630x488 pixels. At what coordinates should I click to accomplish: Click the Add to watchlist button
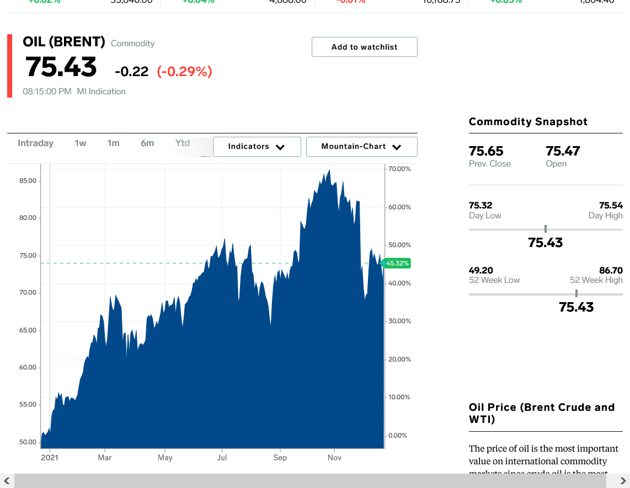365,47
